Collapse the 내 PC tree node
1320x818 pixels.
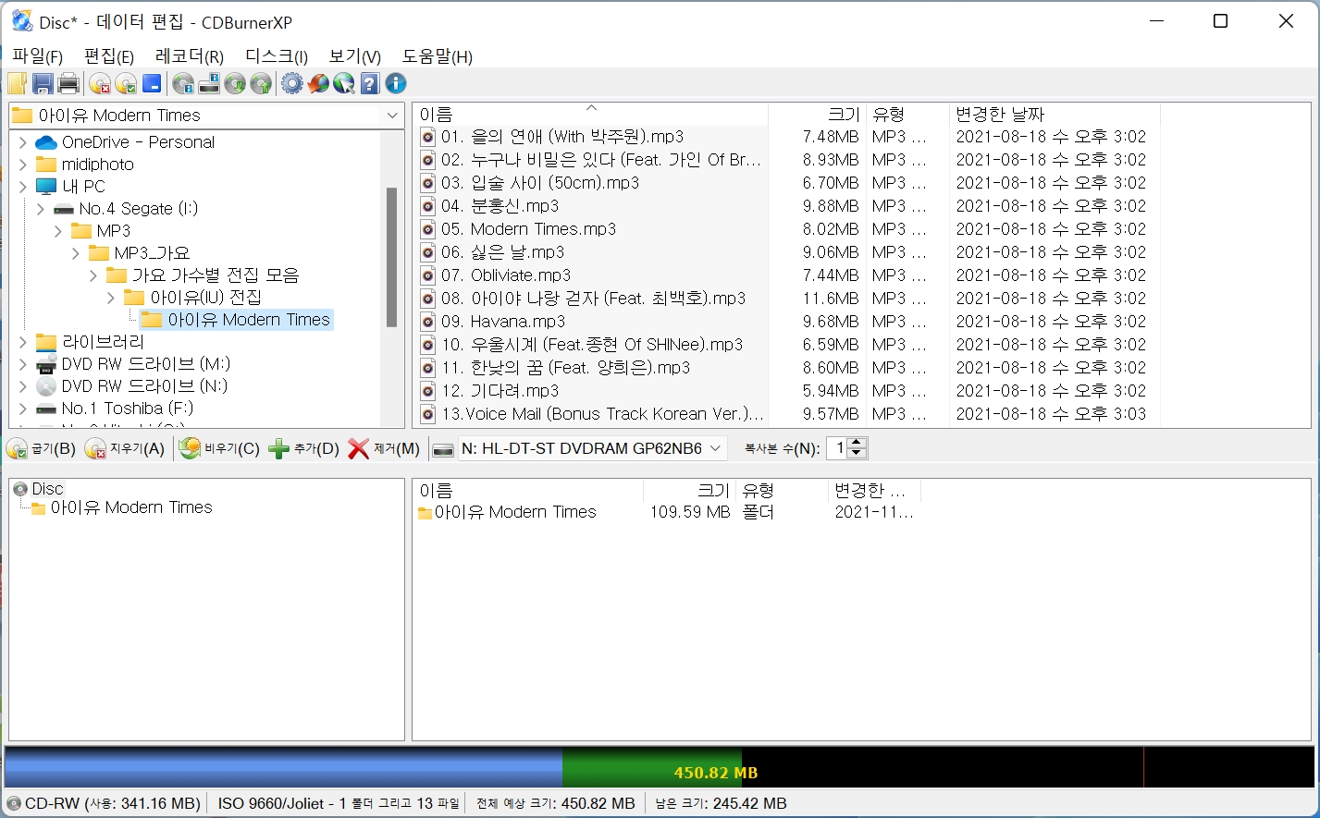pos(23,187)
